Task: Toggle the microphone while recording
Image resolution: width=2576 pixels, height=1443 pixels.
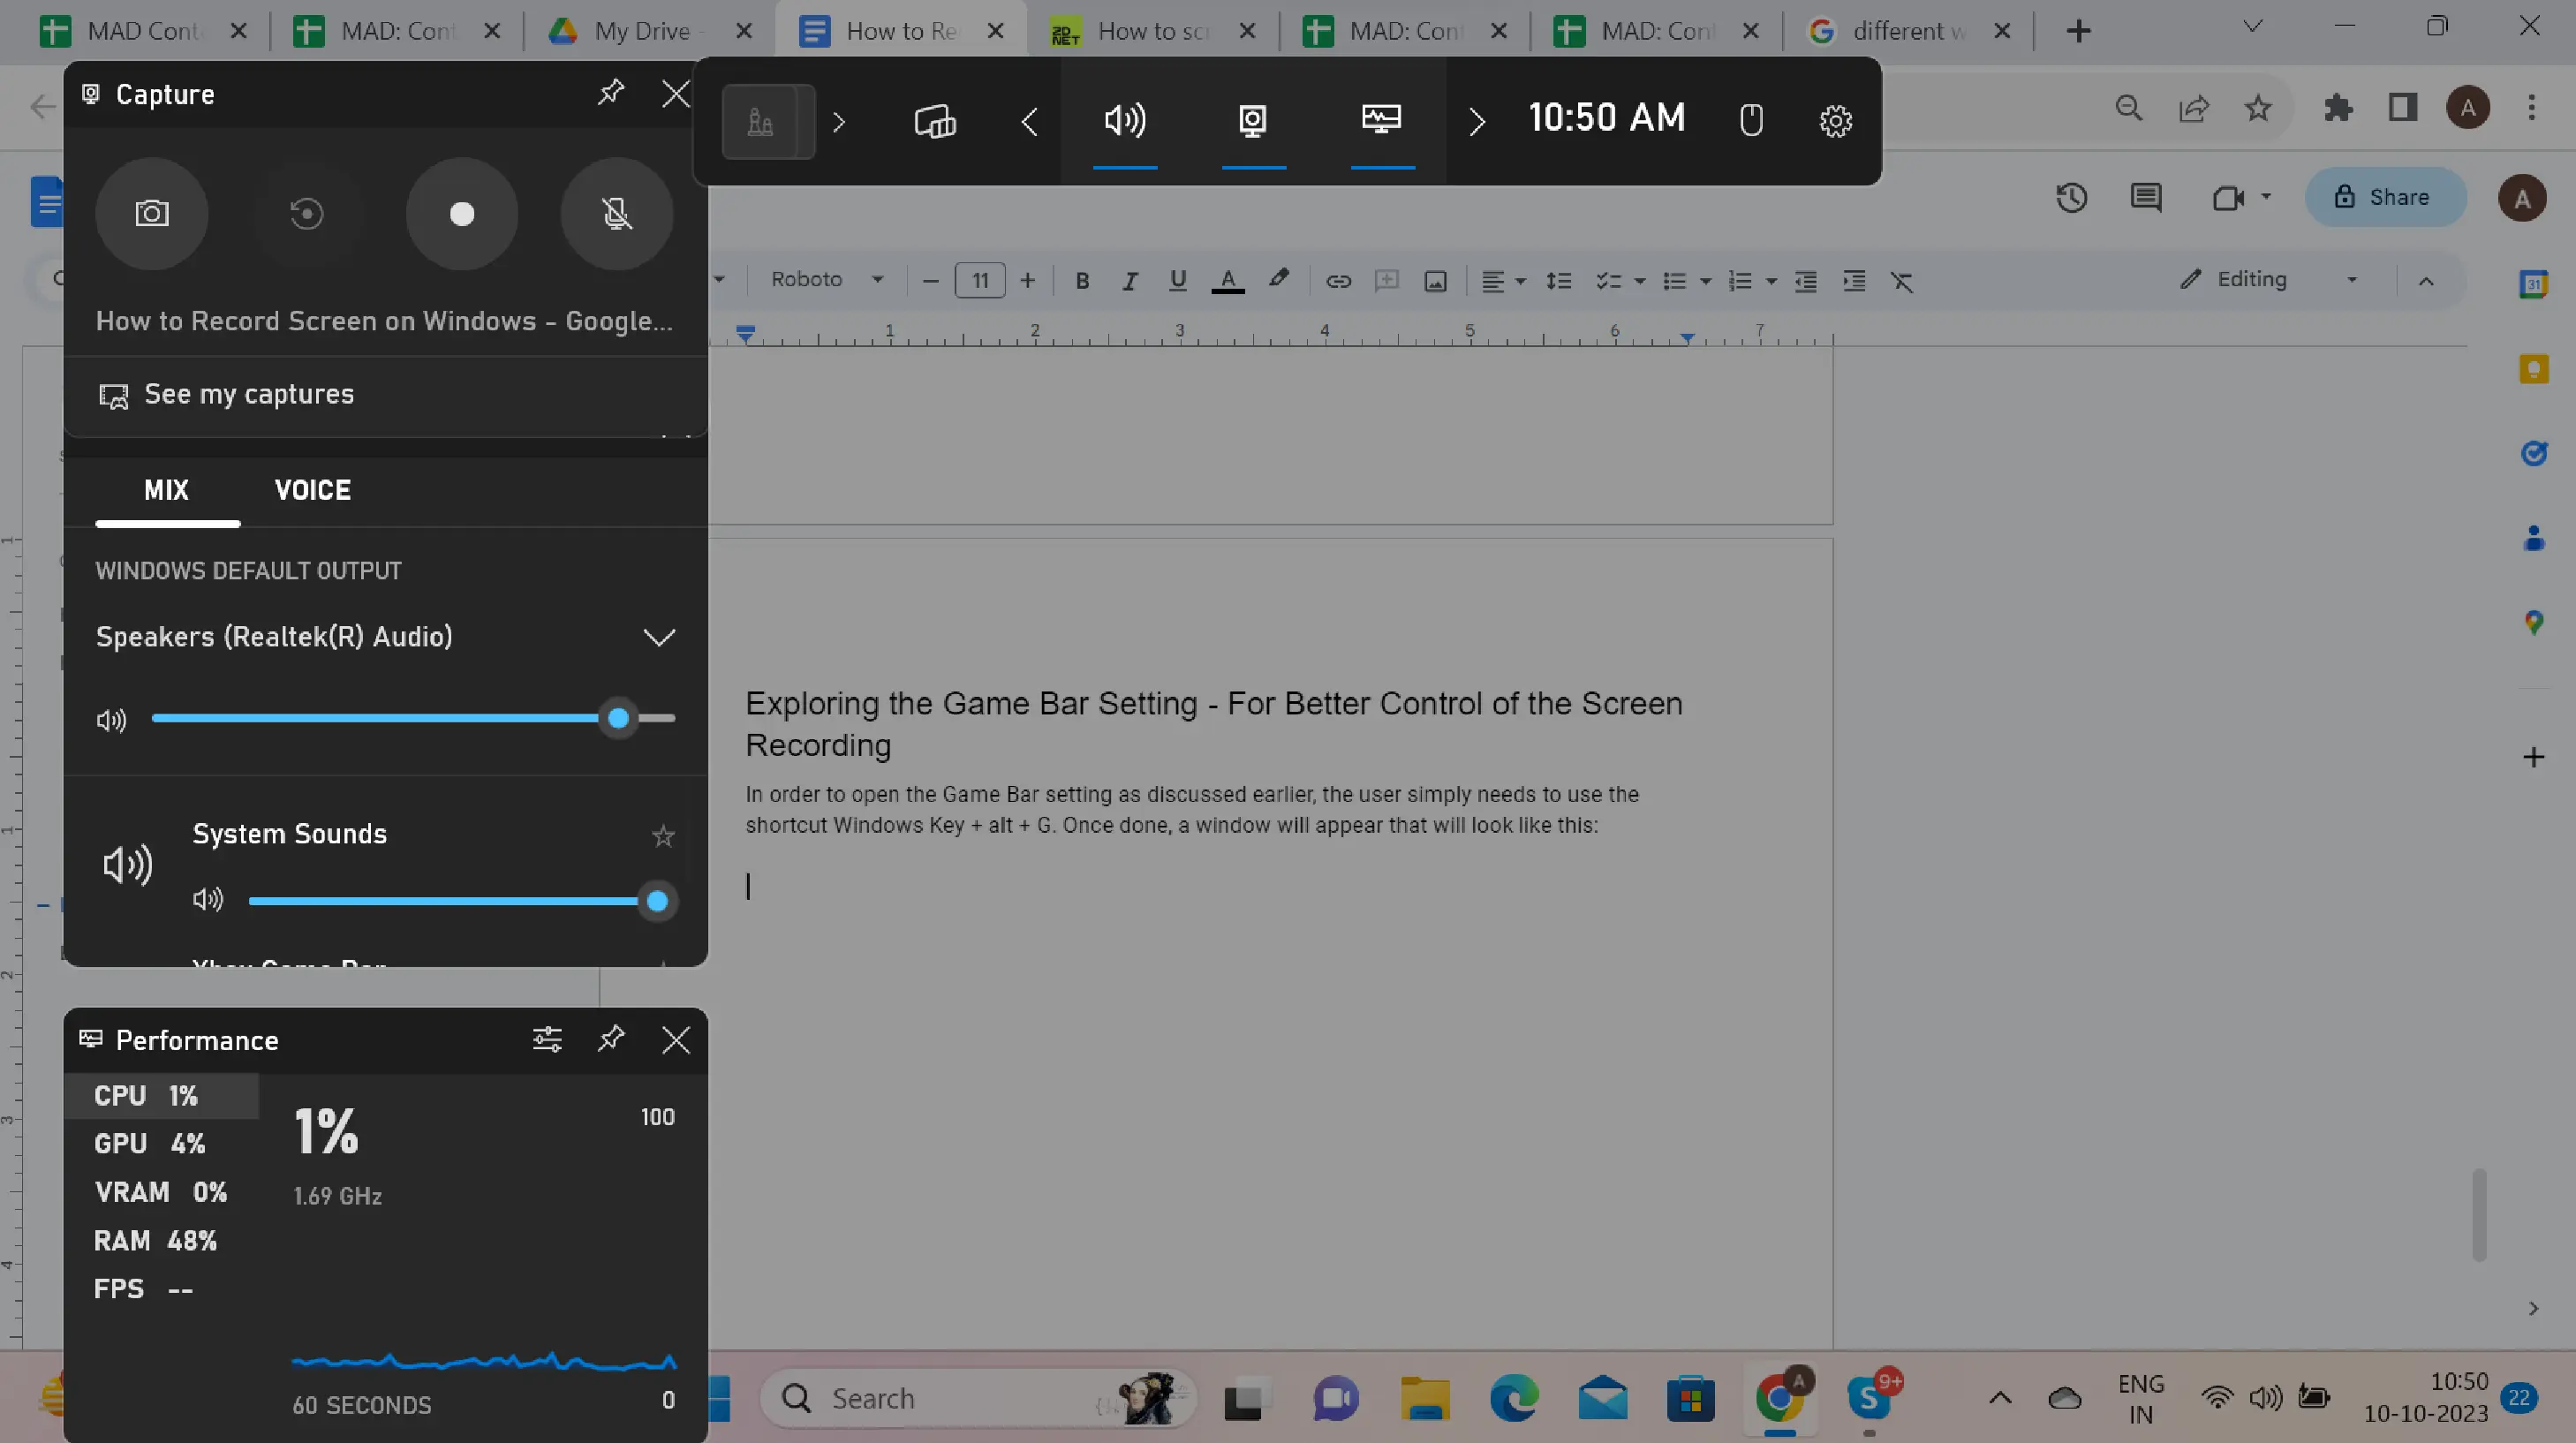Action: pyautogui.click(x=617, y=213)
